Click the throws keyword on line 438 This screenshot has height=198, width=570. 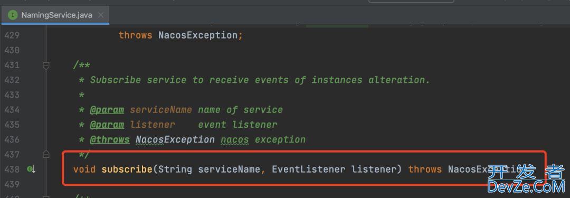point(425,169)
